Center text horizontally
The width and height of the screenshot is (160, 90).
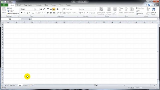pyautogui.click(x=51, y=13)
